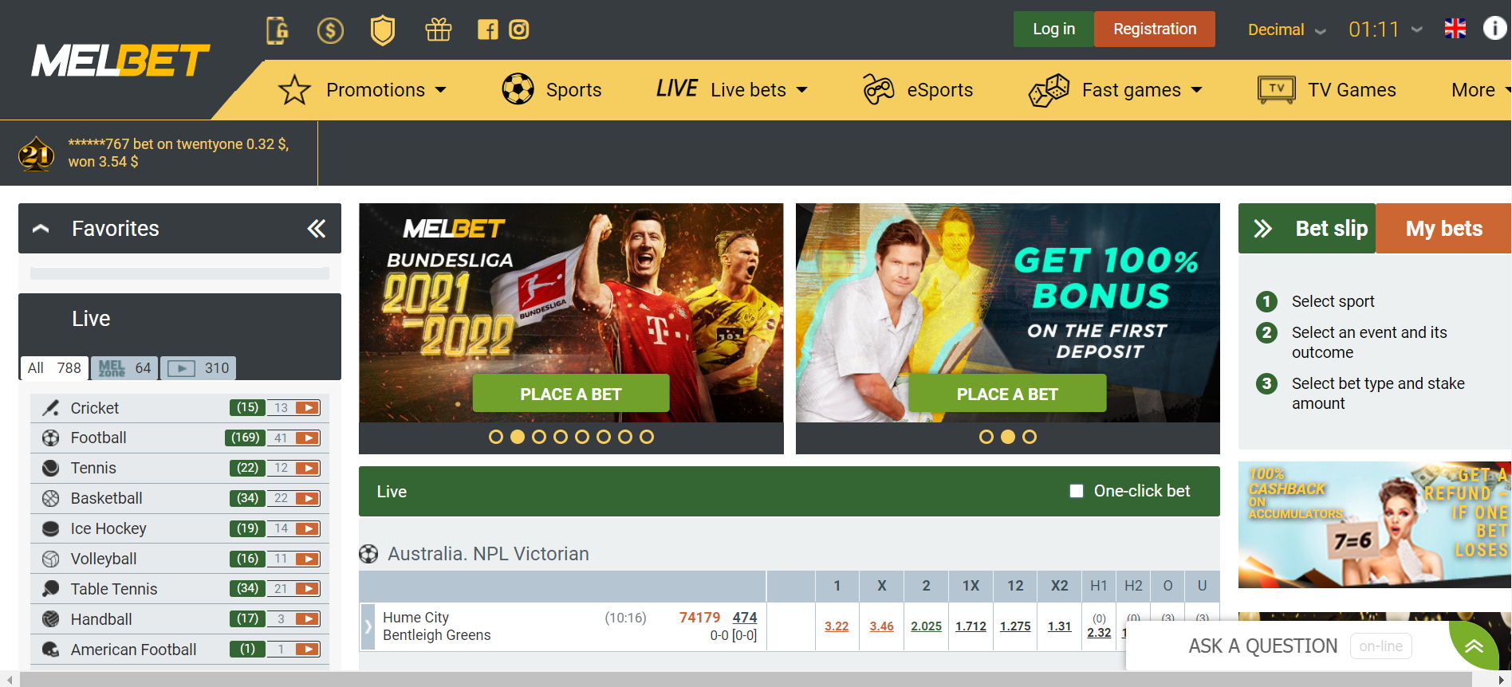Click scroll-to-top green arrow icon
1512x687 pixels.
point(1475,646)
